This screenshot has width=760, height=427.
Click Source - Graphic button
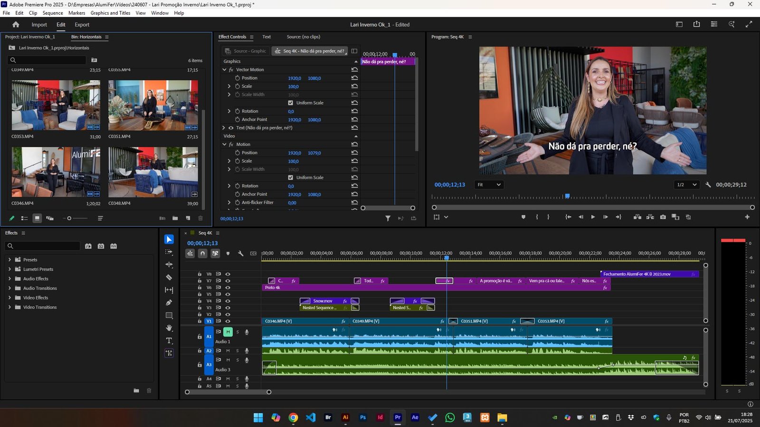coord(245,51)
